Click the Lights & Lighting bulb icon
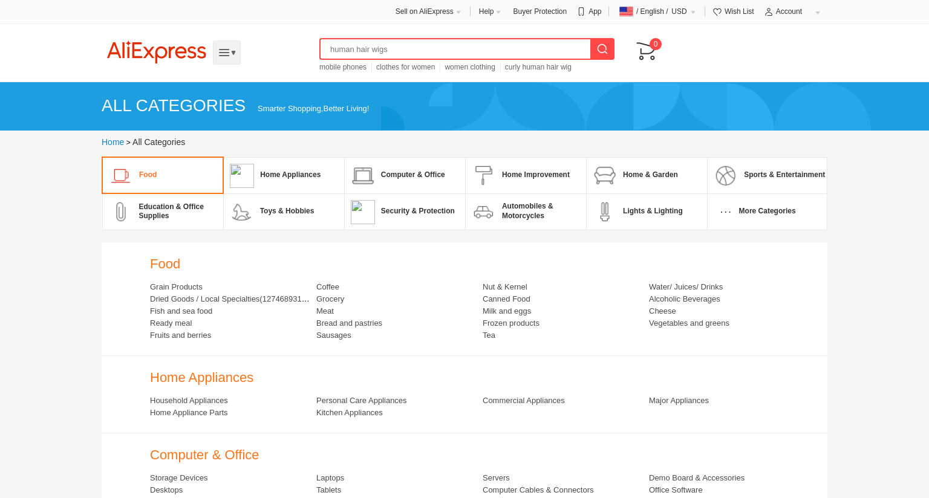This screenshot has width=929, height=498. coord(605,212)
